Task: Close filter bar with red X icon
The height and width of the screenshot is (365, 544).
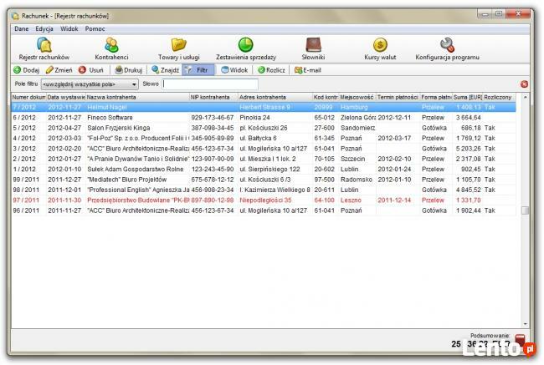Action: (x=524, y=84)
